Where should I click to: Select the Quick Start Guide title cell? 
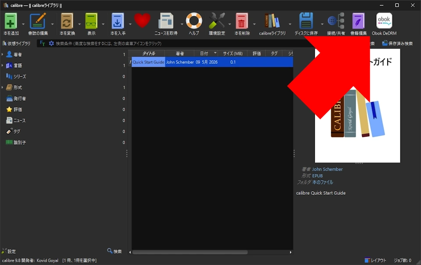(148, 62)
